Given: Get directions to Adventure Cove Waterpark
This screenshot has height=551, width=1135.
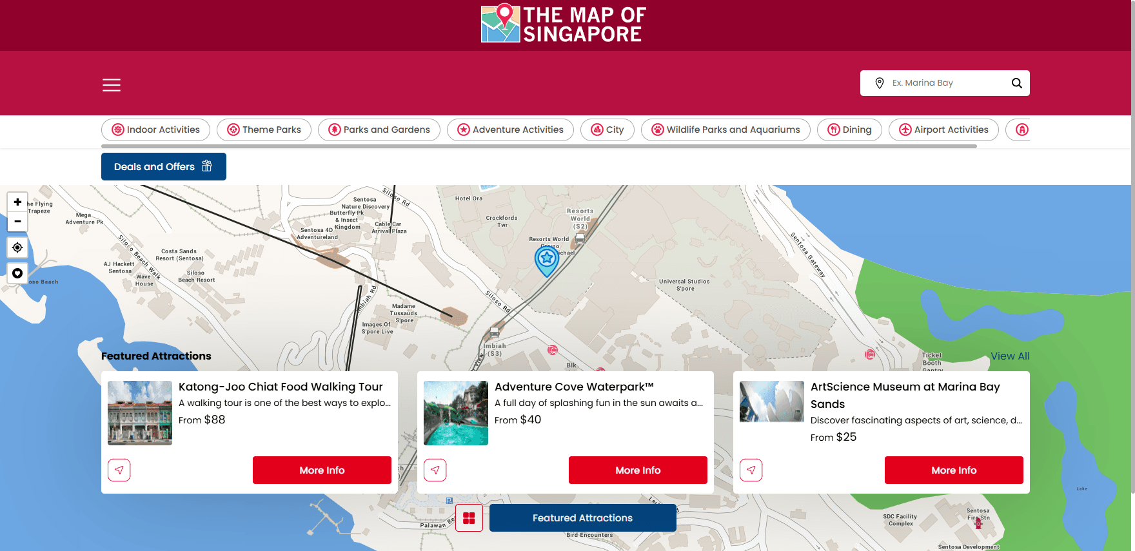Looking at the screenshot, I should [435, 470].
